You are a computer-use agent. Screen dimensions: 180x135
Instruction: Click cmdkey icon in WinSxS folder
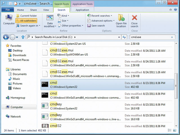coord(45,116)
